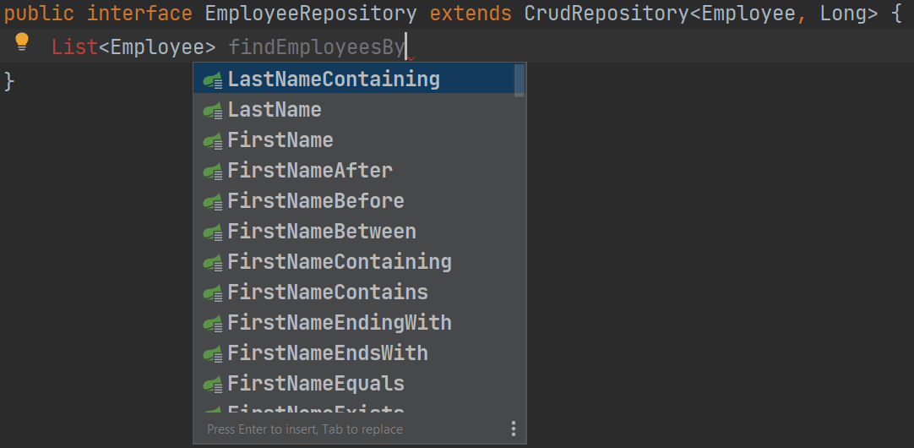Click the Spring icon beside FirstNameBetween

tap(213, 232)
